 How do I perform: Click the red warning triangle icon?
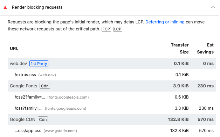click(5, 7)
